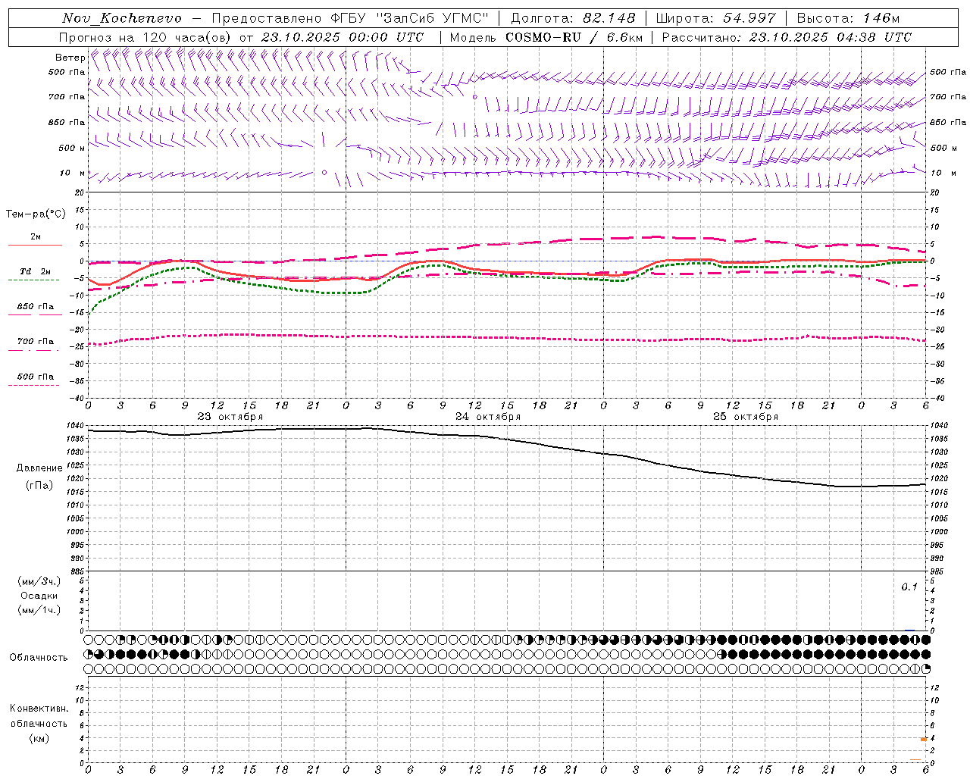970x776 pixels.
Task: Click the '500 гПа' entry in temperature legend
Action: (35, 377)
